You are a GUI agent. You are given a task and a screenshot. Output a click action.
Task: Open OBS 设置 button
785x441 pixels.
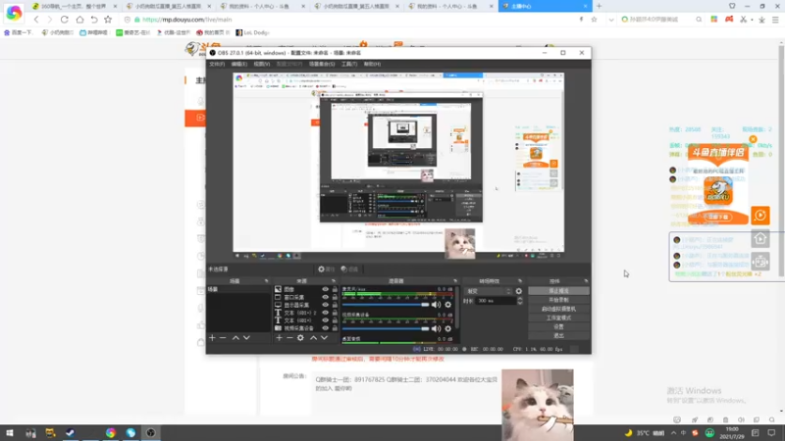pyautogui.click(x=558, y=327)
